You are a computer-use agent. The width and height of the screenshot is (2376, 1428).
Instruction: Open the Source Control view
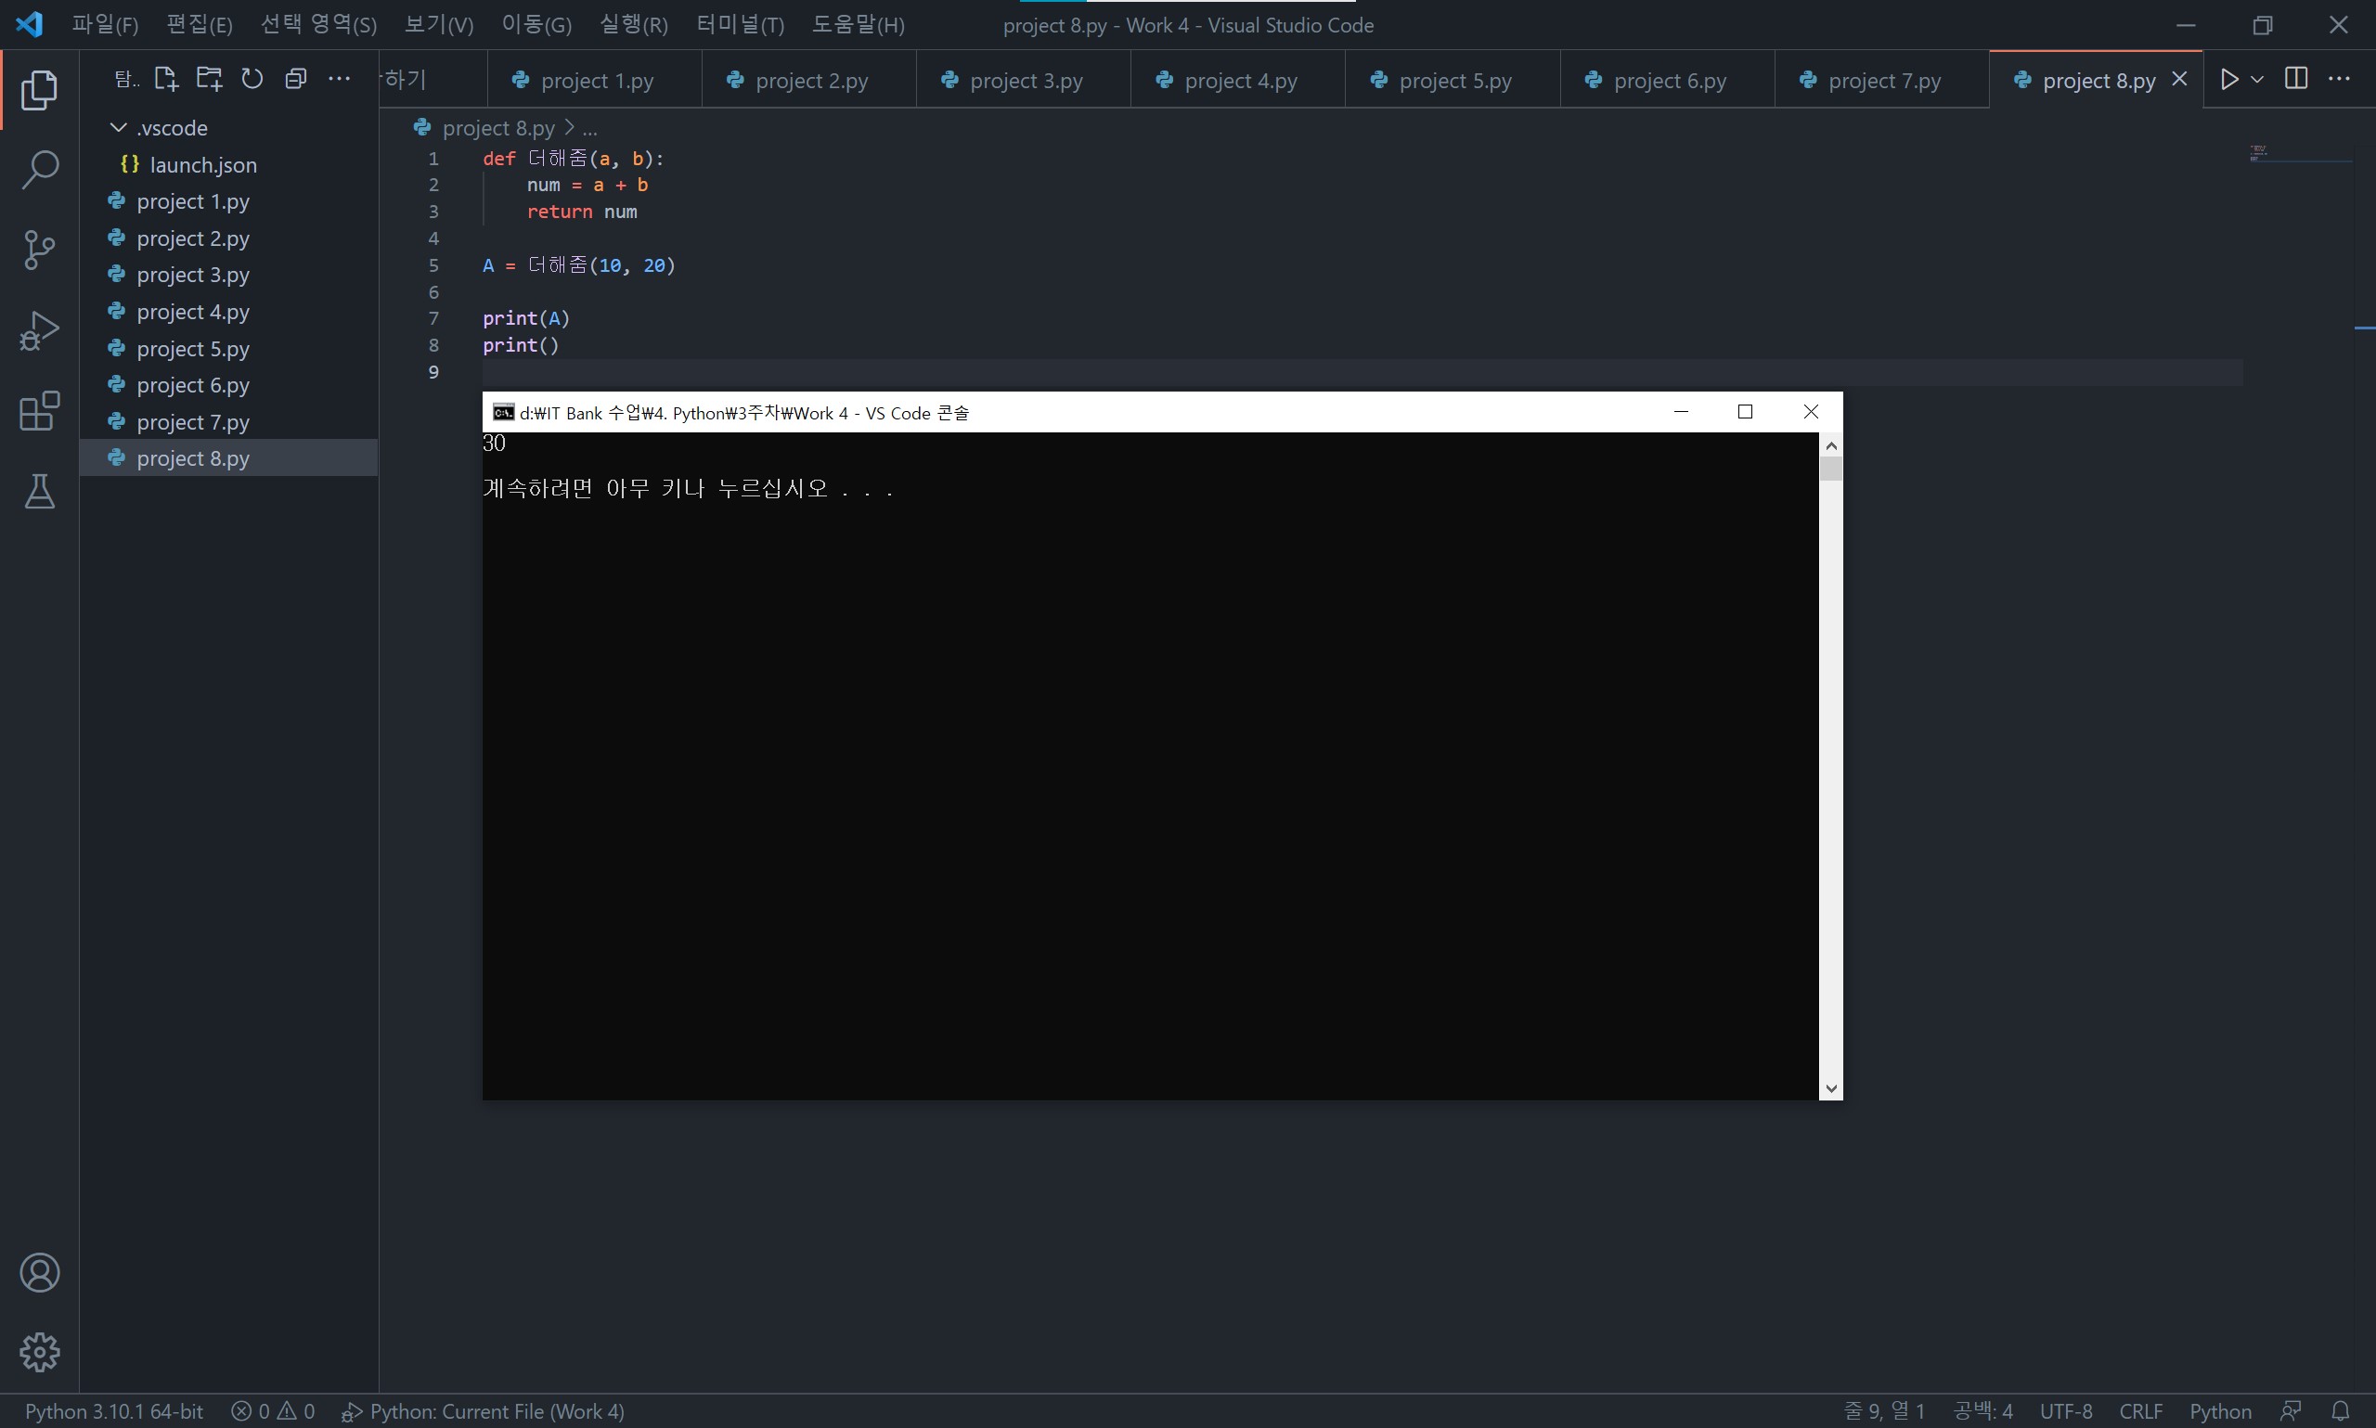pos(40,251)
